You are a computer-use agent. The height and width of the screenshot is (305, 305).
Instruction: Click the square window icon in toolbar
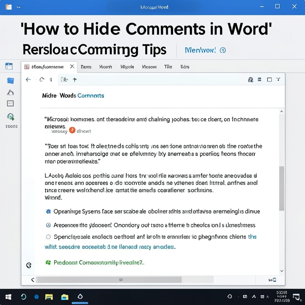[x=269, y=80]
